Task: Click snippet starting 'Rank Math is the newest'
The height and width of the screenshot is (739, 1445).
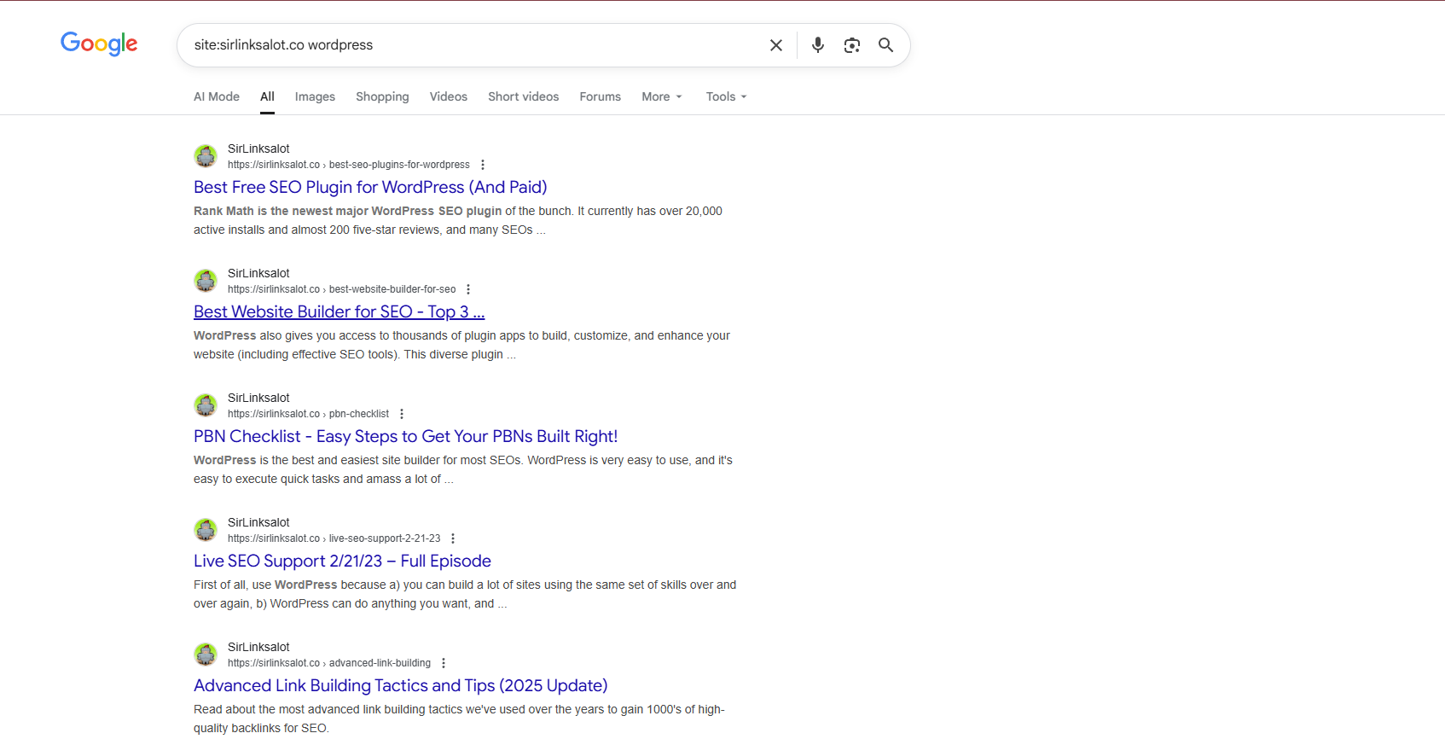Action: point(458,220)
